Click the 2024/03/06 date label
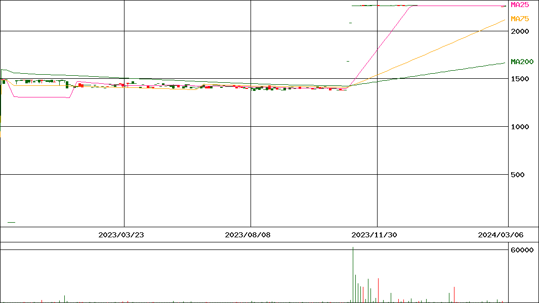 pos(501,235)
